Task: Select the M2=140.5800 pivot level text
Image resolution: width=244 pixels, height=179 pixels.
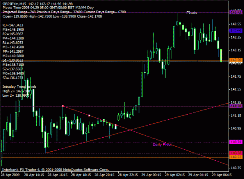Action: [13, 56]
